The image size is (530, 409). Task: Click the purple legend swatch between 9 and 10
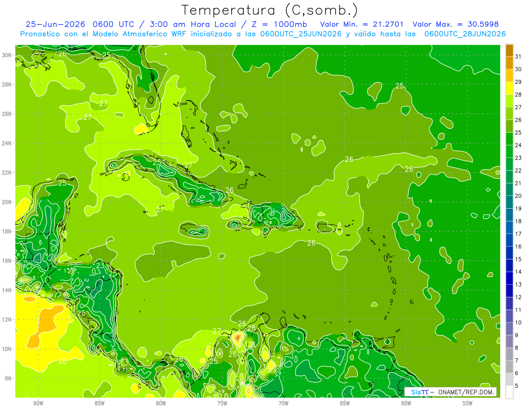point(509,329)
